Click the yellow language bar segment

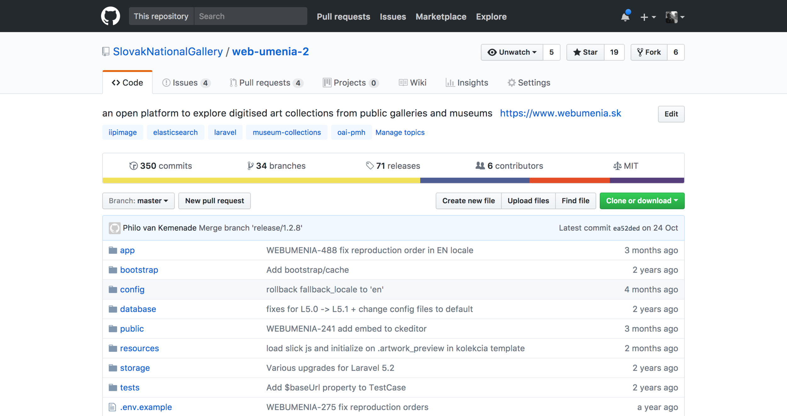(x=261, y=180)
